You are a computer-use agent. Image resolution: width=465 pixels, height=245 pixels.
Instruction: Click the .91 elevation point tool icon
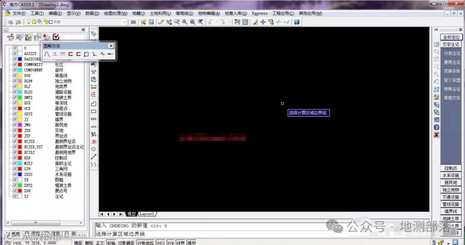point(94,142)
